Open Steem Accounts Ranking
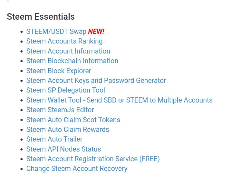 tap(64, 41)
